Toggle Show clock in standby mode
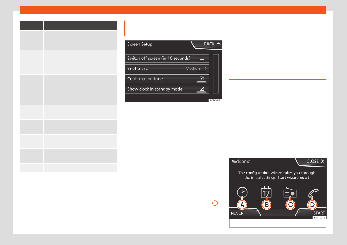The image size is (347, 245). [202, 89]
